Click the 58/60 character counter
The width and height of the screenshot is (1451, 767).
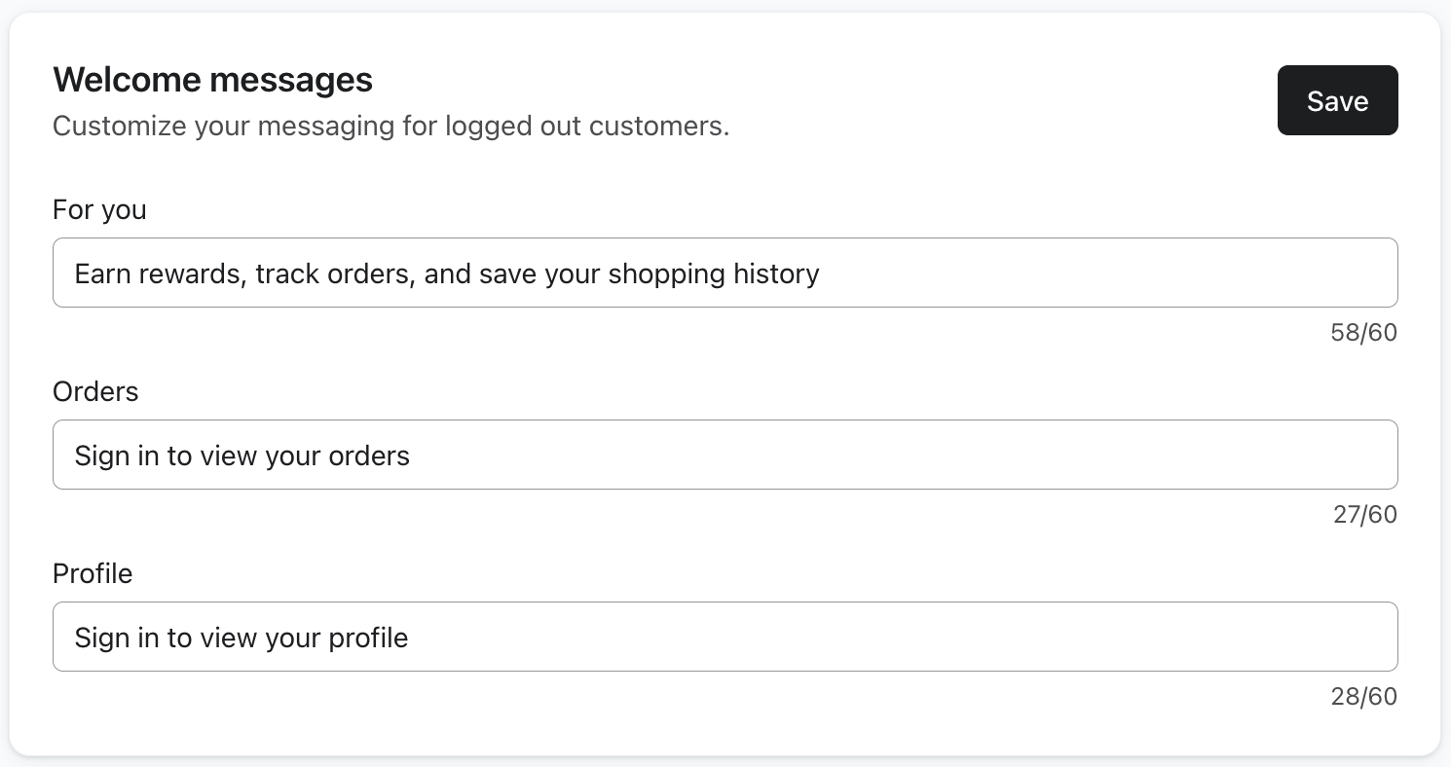1363,332
